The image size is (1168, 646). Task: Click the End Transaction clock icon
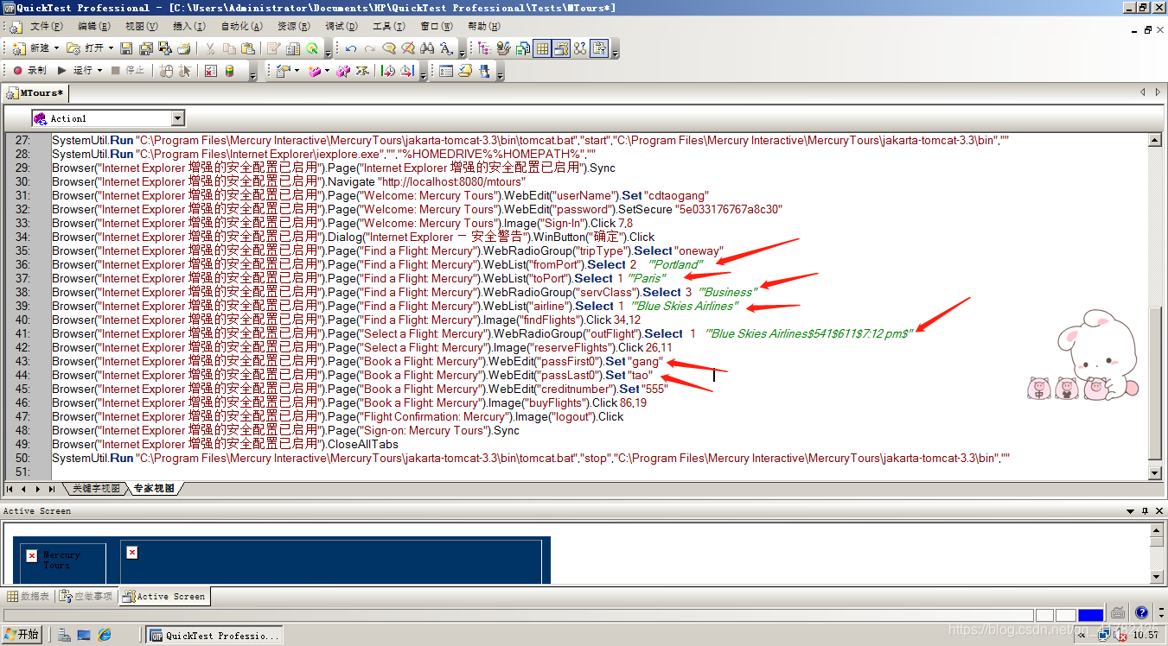pos(406,71)
